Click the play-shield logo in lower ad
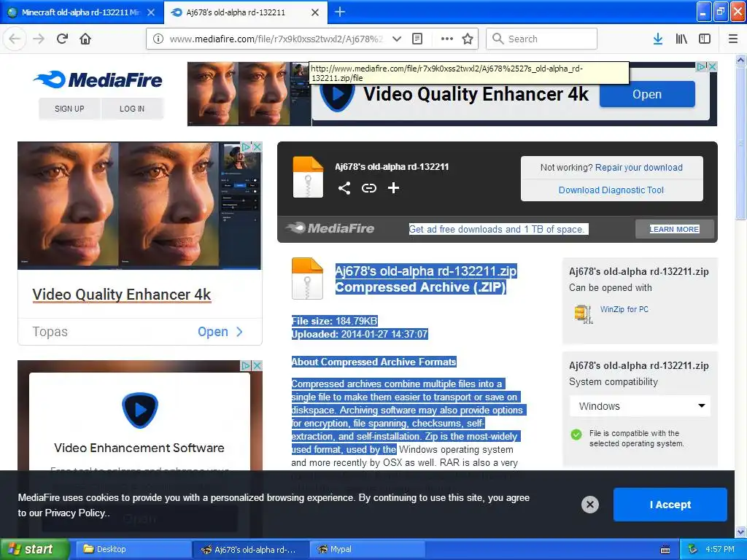Viewport: 747px width, 560px height. point(139,410)
